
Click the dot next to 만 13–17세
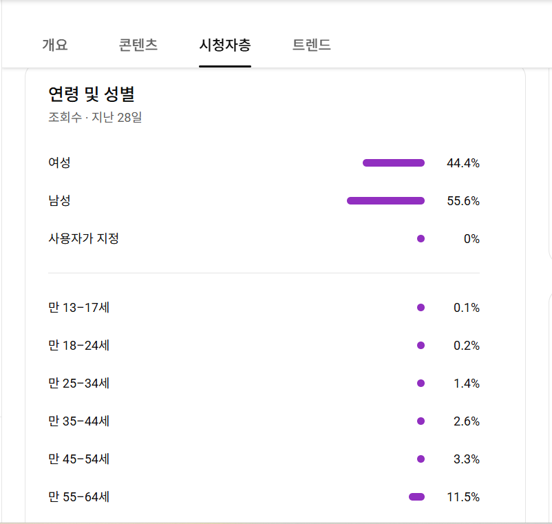tap(421, 308)
